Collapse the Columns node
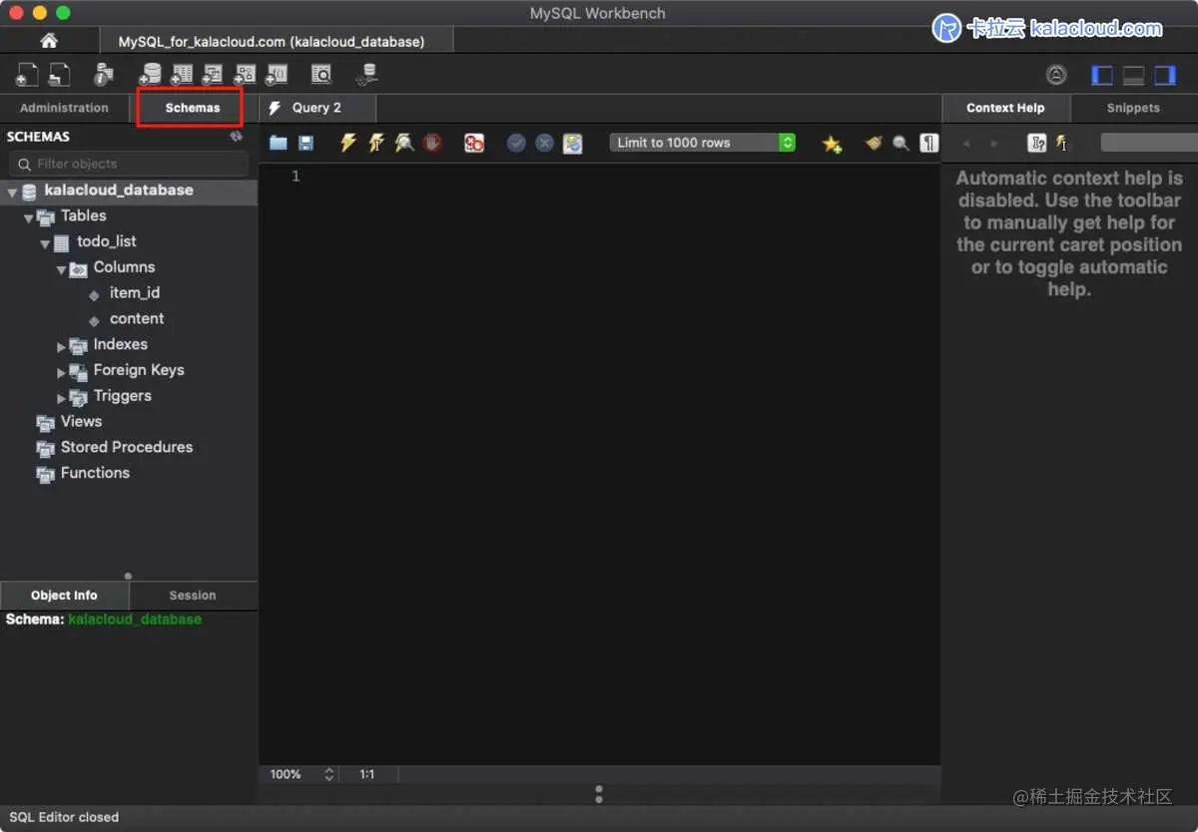The height and width of the screenshot is (832, 1198). 61,269
